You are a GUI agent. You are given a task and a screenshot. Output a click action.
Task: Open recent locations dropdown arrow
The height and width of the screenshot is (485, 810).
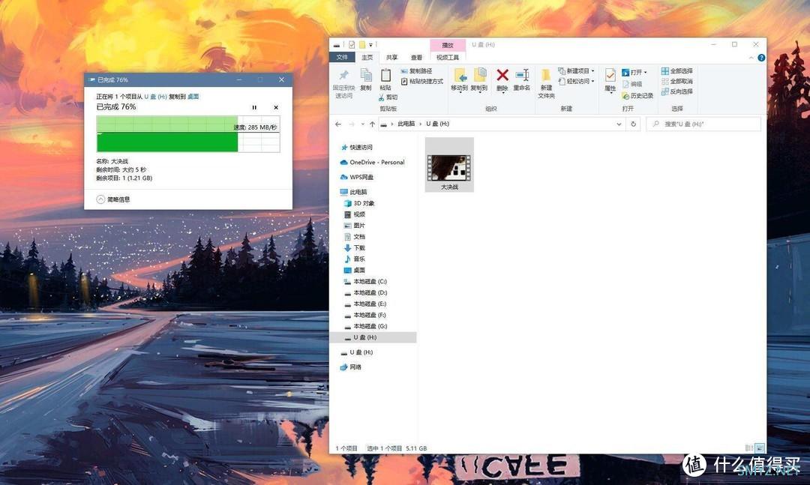pos(363,124)
